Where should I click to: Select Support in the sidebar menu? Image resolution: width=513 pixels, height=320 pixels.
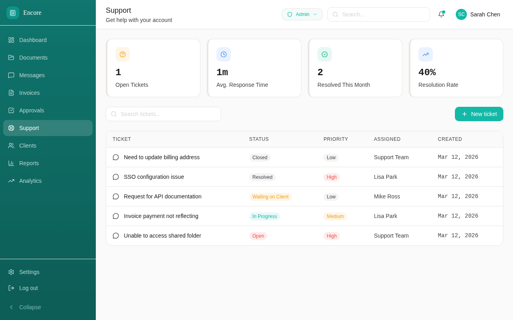pyautogui.click(x=29, y=128)
